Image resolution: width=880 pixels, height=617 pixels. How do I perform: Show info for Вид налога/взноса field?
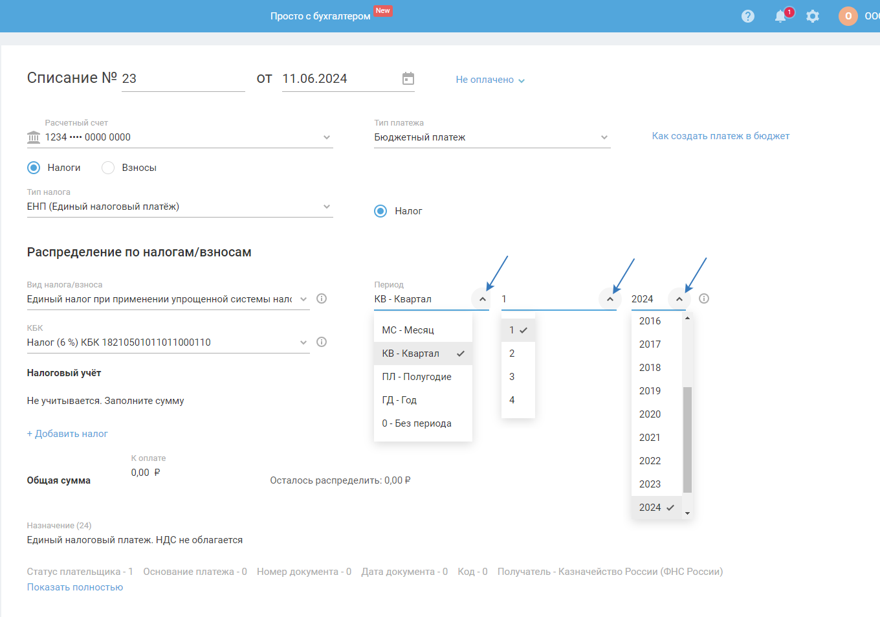tap(322, 298)
